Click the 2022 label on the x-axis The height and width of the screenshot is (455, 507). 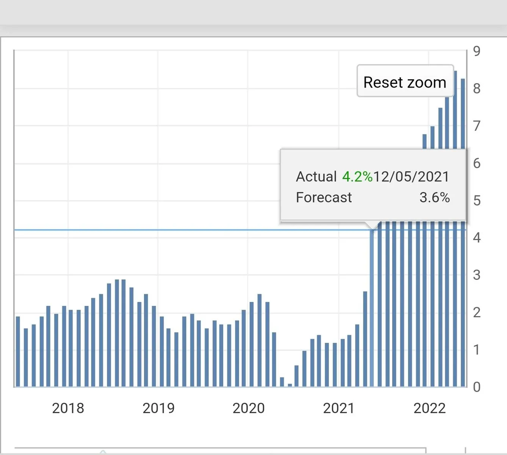coord(429,408)
